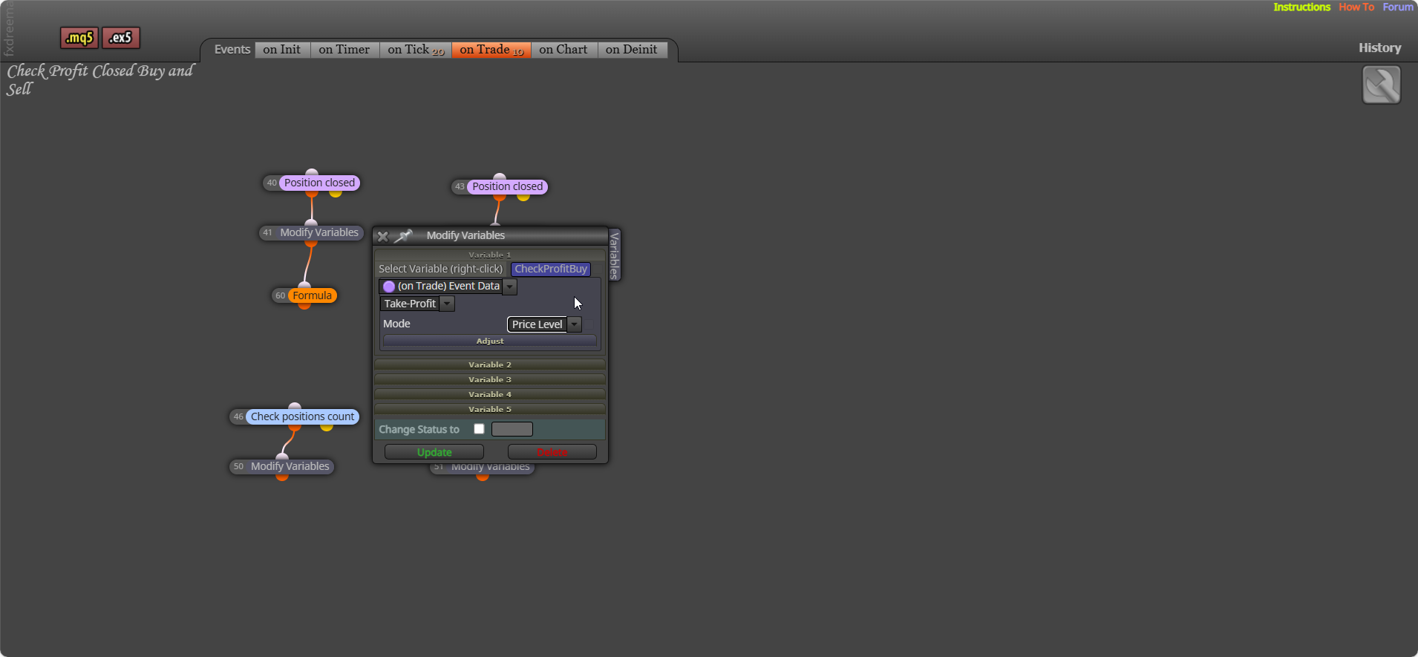This screenshot has width=1418, height=657.
Task: Click the green Update button
Action: click(434, 452)
